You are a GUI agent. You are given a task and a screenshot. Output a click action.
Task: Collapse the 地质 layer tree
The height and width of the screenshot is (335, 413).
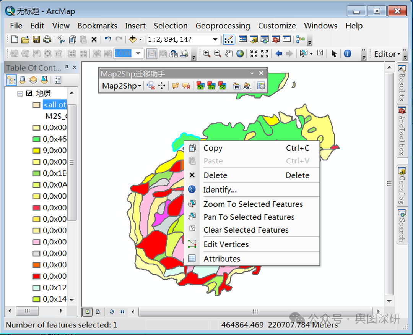[x=20, y=94]
